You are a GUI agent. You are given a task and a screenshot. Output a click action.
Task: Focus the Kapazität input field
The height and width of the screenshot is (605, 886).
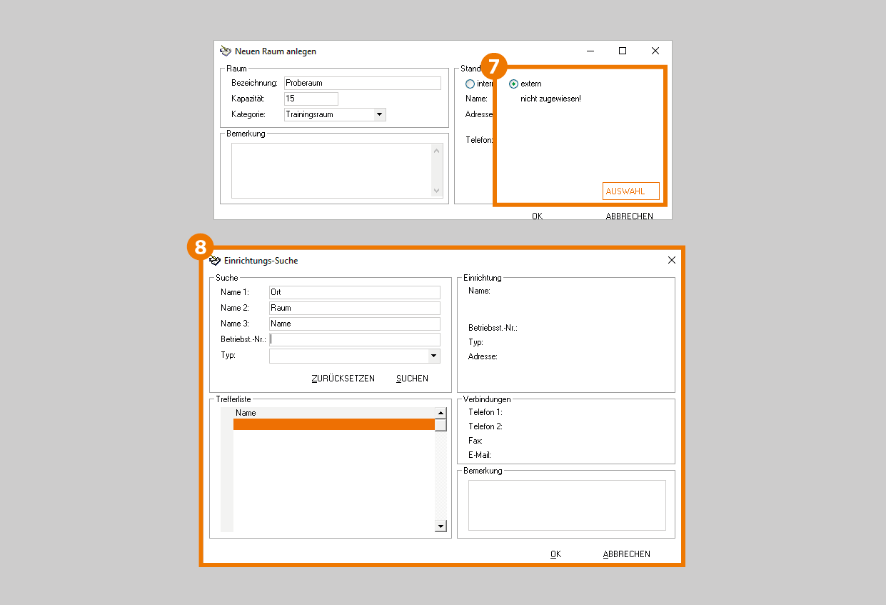click(311, 99)
